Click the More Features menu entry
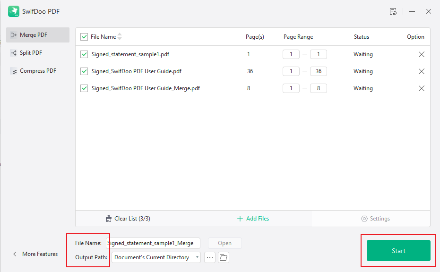 coord(40,254)
